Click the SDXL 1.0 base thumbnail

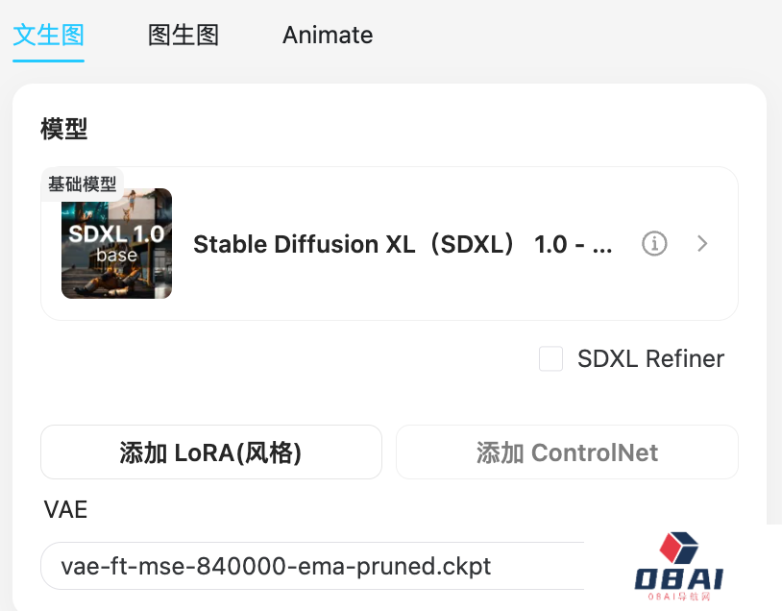[x=116, y=243]
